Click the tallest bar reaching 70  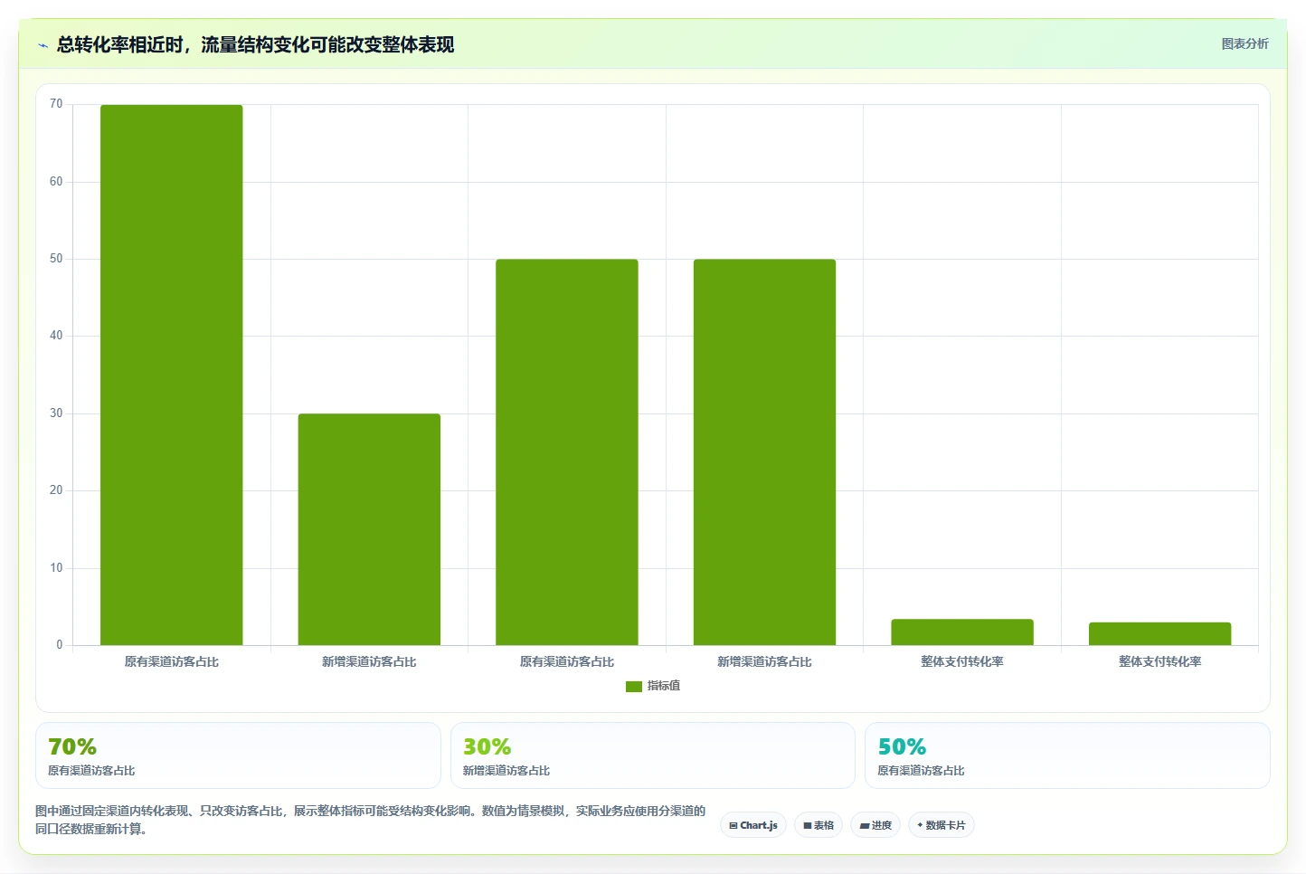tap(172, 375)
